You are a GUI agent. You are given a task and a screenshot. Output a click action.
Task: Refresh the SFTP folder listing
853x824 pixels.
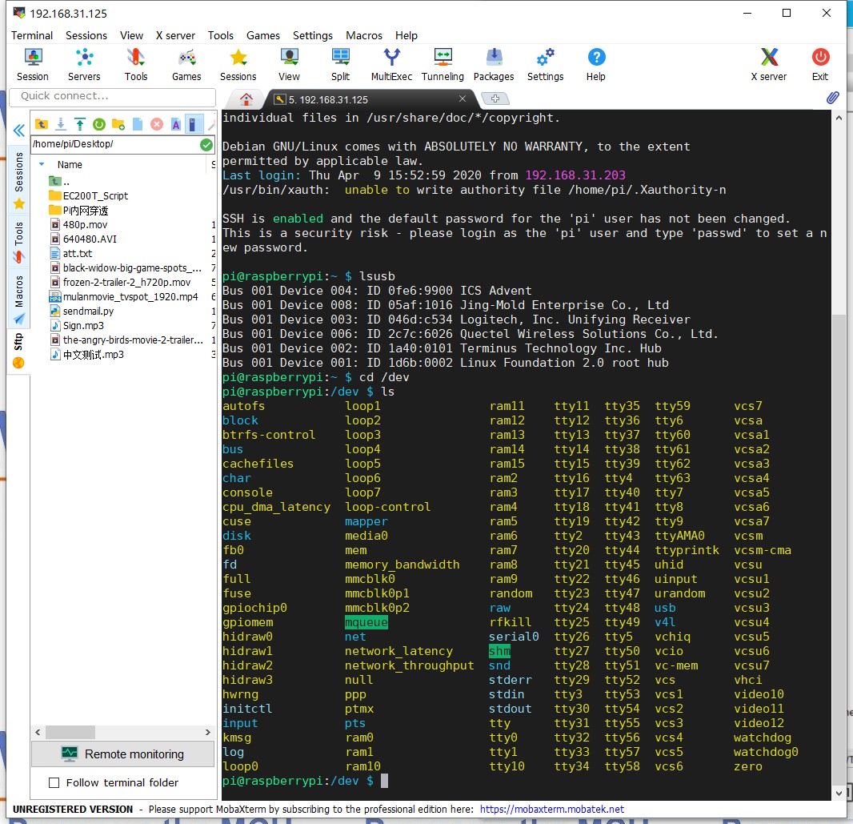point(99,124)
